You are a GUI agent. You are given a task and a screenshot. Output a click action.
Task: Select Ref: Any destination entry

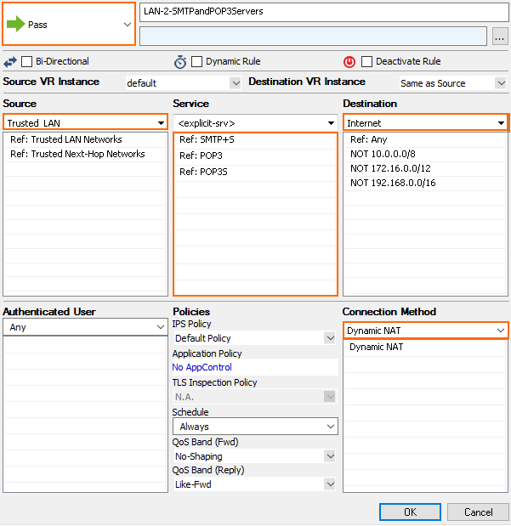click(425, 139)
